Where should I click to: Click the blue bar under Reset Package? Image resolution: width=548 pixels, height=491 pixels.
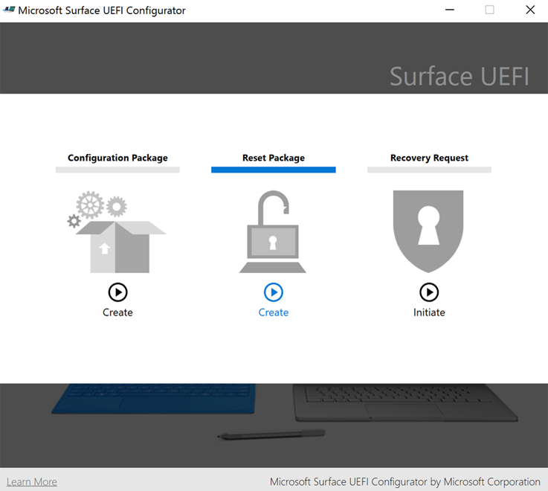pyautogui.click(x=274, y=170)
